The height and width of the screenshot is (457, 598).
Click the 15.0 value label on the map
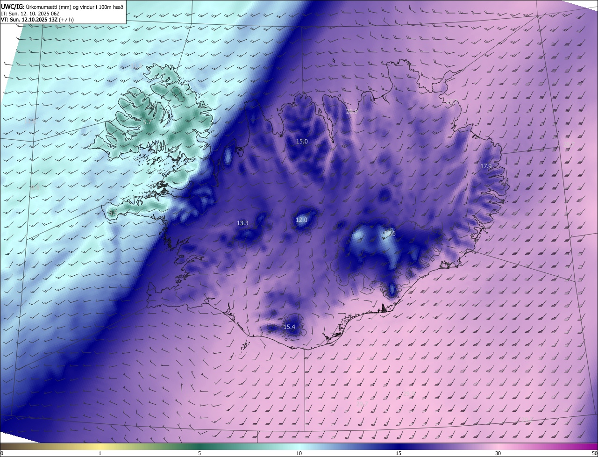tap(302, 141)
